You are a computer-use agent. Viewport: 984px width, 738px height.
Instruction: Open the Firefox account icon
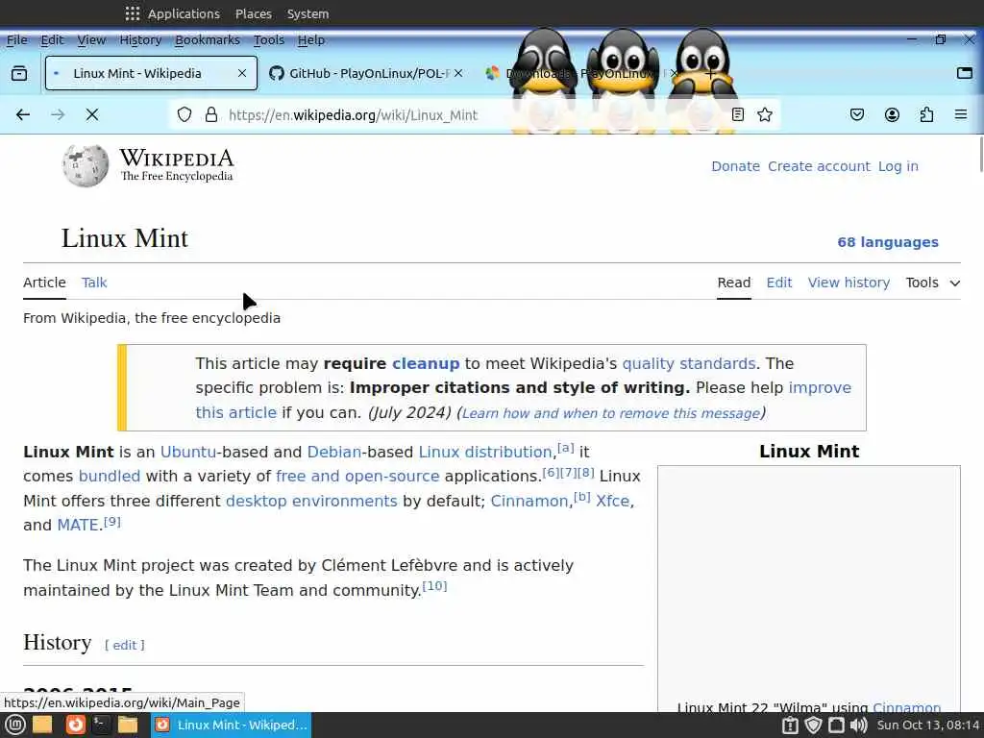click(892, 115)
